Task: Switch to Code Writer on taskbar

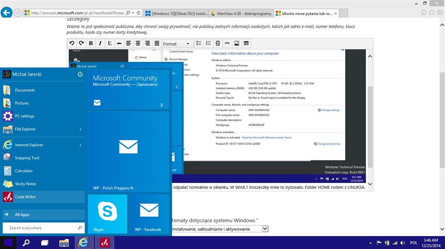Action: (x=104, y=243)
